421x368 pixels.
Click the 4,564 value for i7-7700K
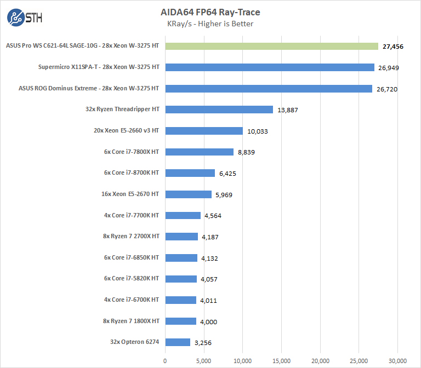pyautogui.click(x=213, y=216)
